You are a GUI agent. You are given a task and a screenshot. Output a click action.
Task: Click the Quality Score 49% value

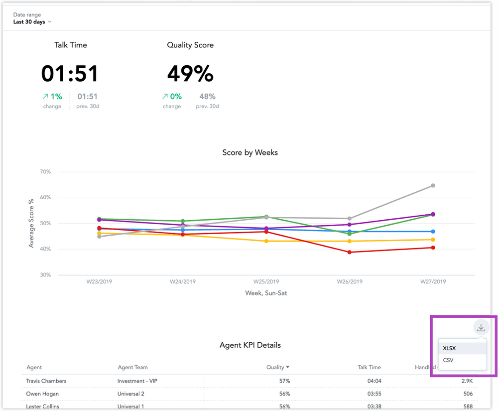(190, 74)
